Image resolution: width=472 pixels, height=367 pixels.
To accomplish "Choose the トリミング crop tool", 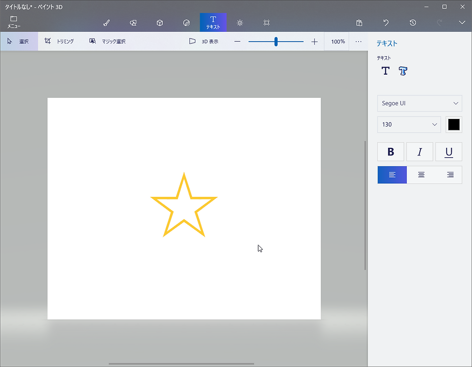I will click(59, 41).
